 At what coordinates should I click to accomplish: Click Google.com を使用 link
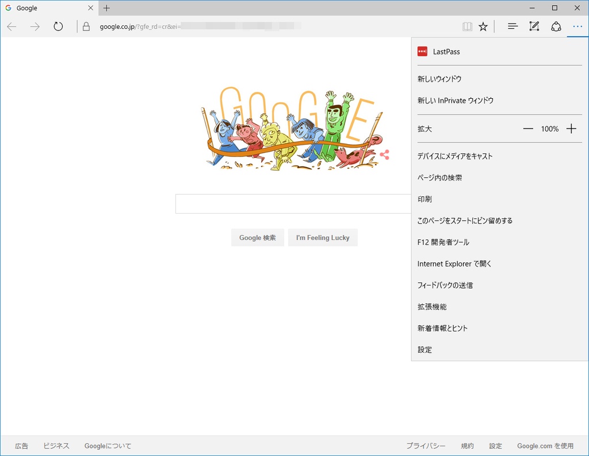(x=545, y=446)
